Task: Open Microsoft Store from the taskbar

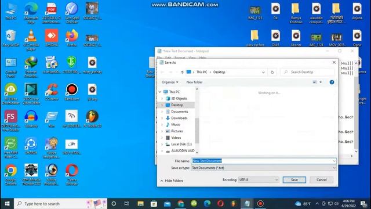Action: point(154,204)
